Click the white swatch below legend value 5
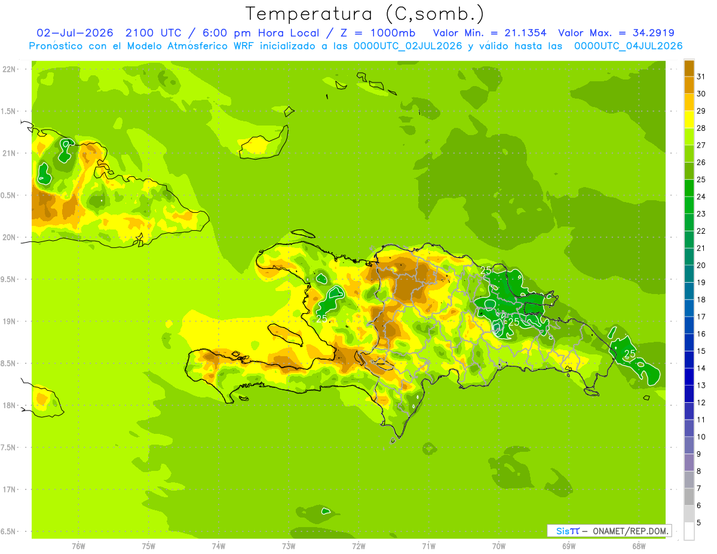This screenshot has width=717, height=554. [689, 531]
